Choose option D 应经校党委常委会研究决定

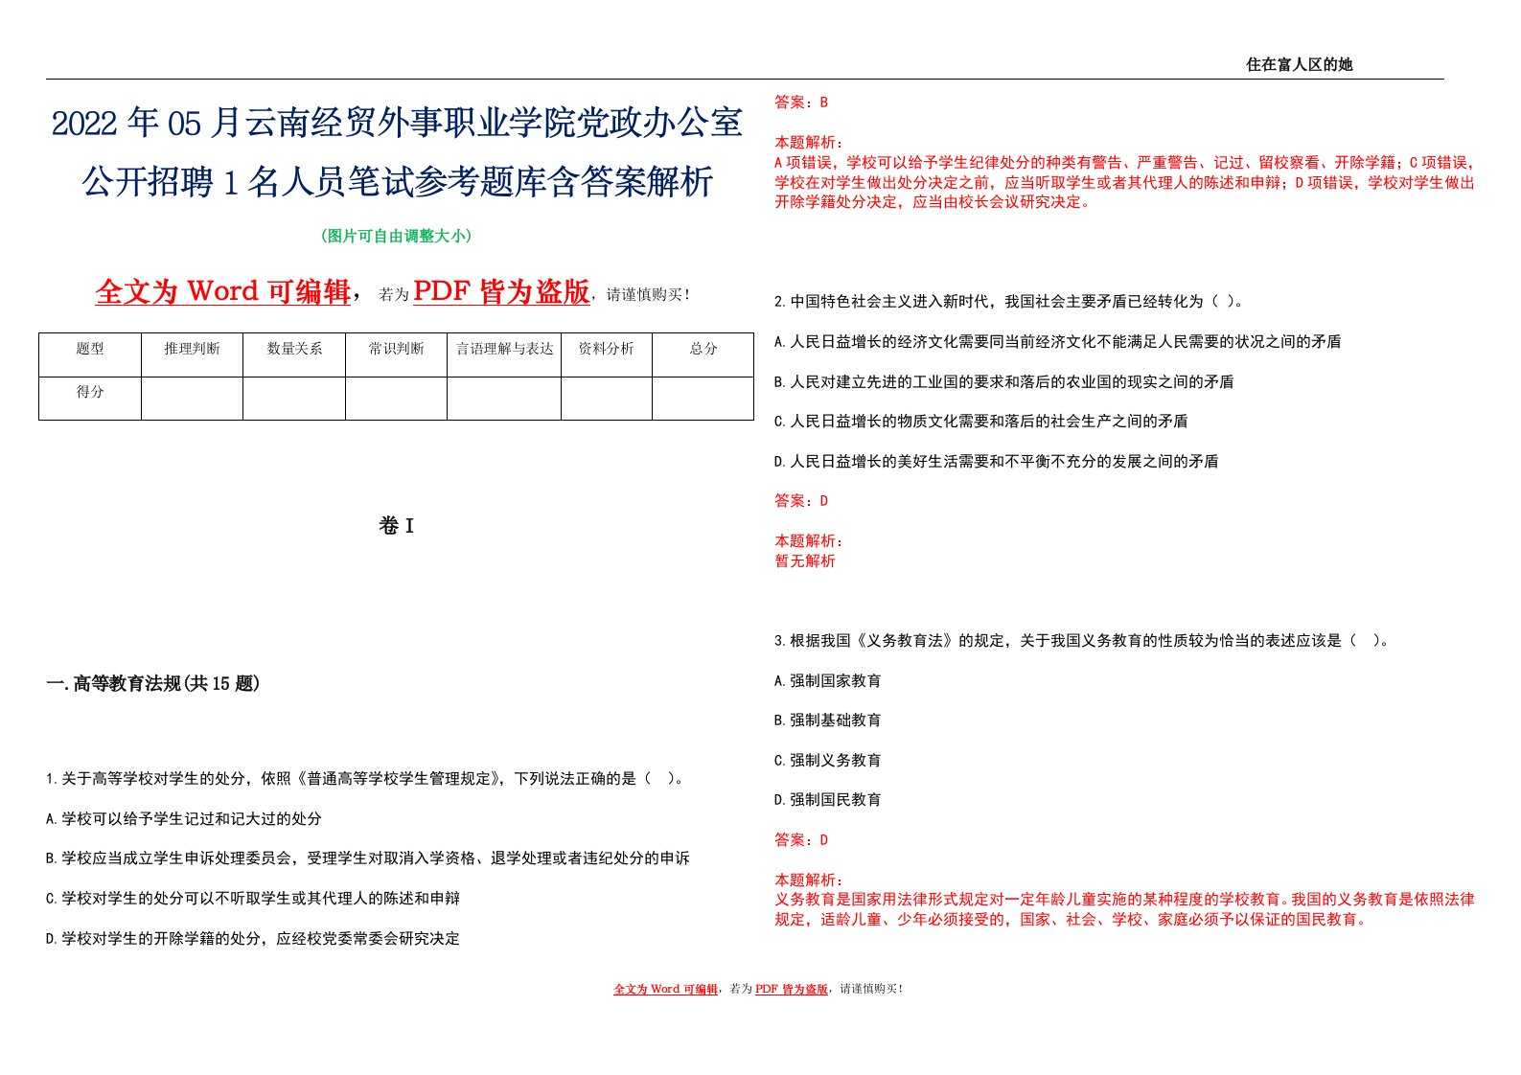click(x=253, y=939)
